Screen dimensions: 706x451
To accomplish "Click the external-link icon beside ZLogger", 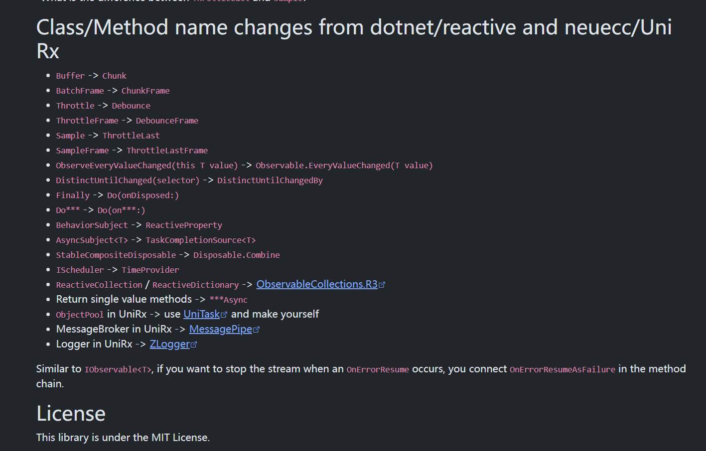I will point(194,344).
